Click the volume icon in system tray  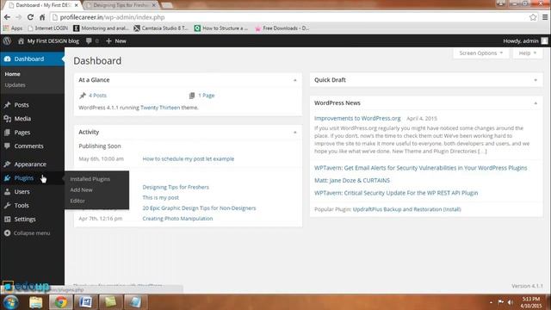(x=511, y=302)
